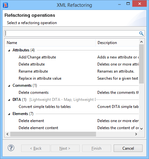Viewport: 149px width, 159px height.
Task: Click 'Deletes one or more attri' description
Action: tap(118, 64)
